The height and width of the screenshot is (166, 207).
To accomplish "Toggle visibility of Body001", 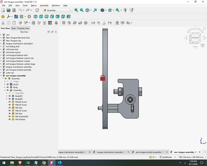I will pyautogui.click(x=10, y=96).
